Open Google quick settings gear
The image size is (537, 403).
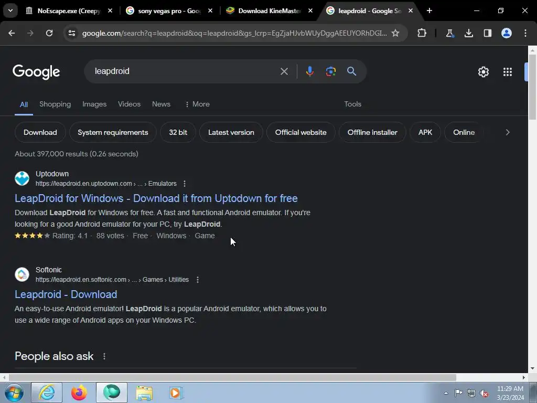[483, 71]
